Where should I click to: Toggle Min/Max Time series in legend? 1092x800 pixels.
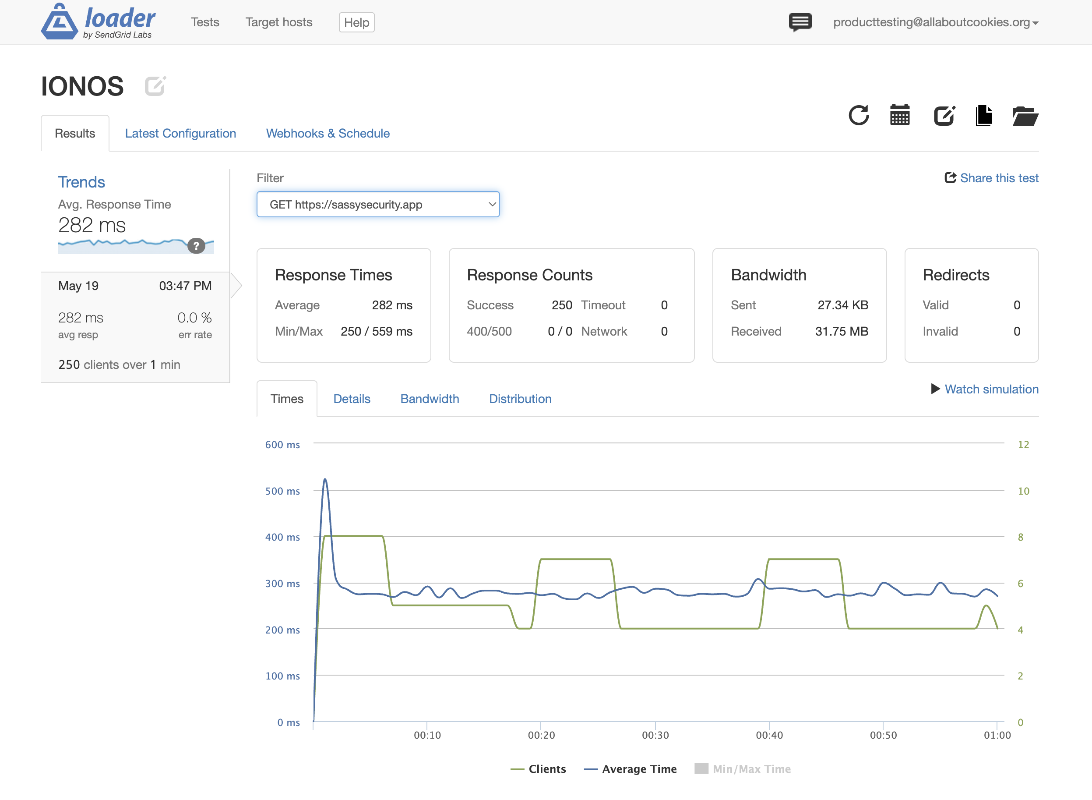(742, 768)
